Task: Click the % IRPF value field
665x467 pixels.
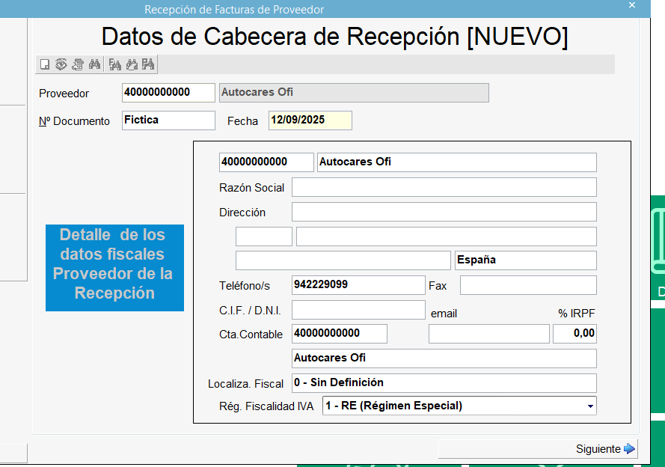Action: click(574, 334)
